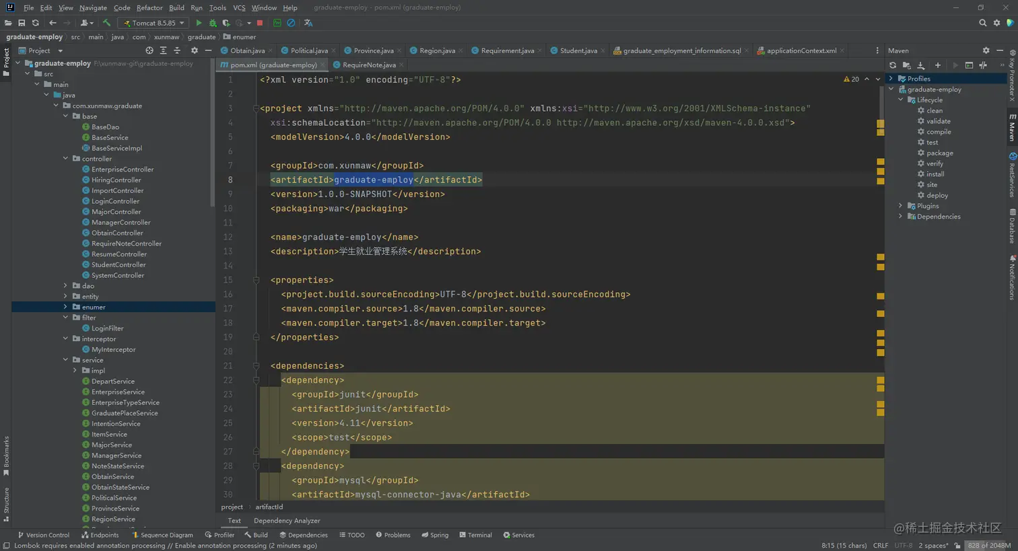
Task: Toggle the Maven tool window stripe button
Action: pos(1011,128)
